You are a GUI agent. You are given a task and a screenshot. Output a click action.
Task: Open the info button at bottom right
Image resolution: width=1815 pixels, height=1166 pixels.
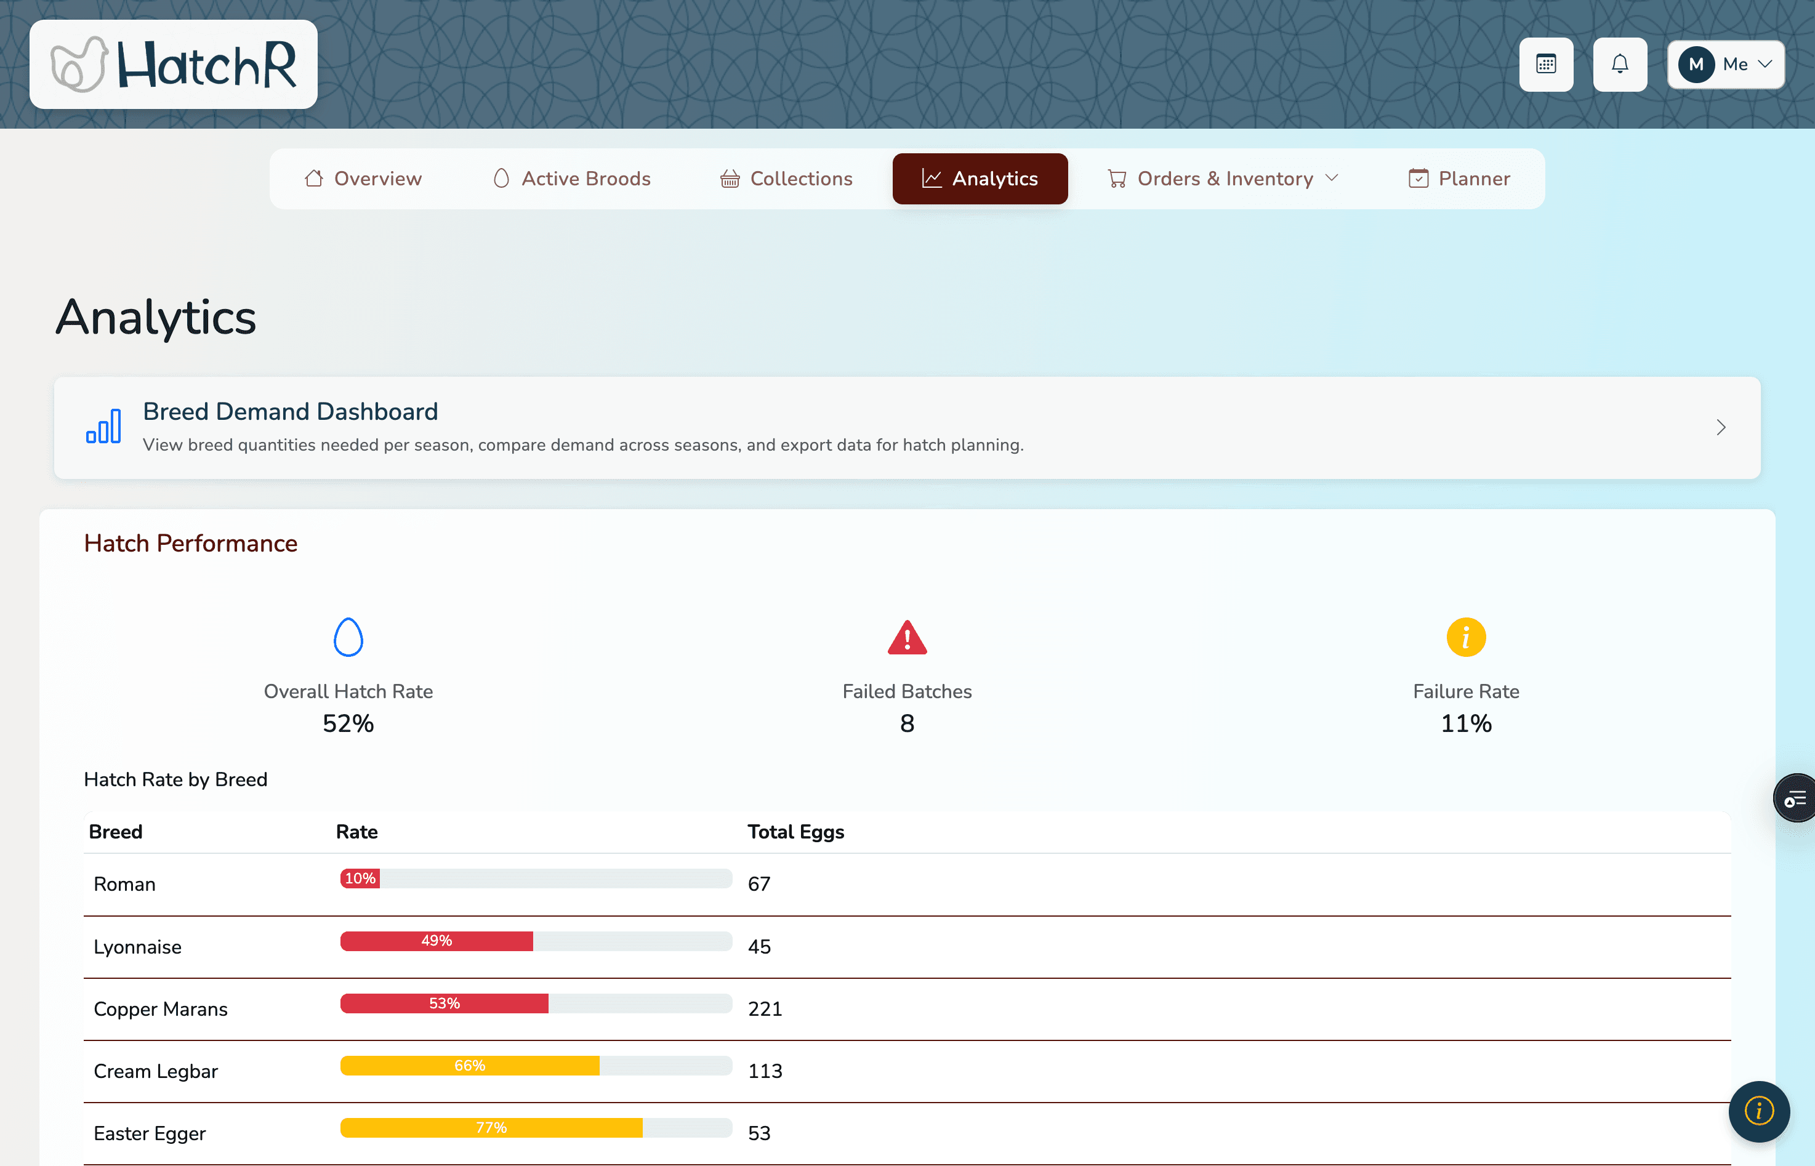click(x=1758, y=1111)
